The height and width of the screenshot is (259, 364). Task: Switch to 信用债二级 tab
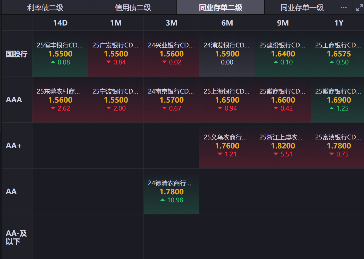point(133,7)
